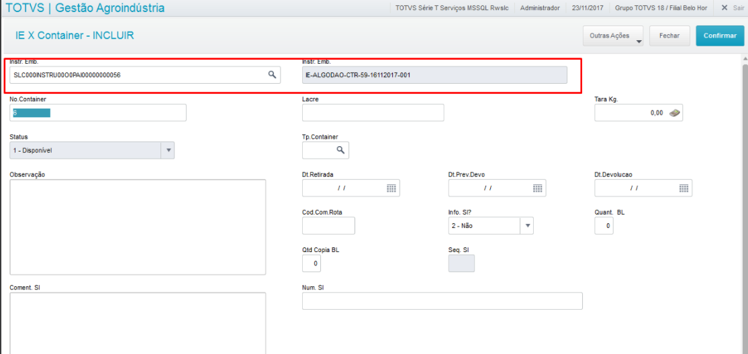Click the Dt.Prev.Devo date field
748x354 pixels.
pos(497,188)
